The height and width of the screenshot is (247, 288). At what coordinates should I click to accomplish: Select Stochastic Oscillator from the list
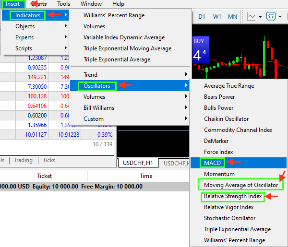(229, 218)
